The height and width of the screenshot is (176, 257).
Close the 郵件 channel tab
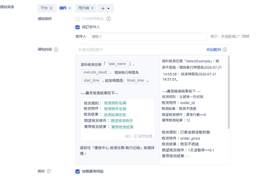click(70, 8)
